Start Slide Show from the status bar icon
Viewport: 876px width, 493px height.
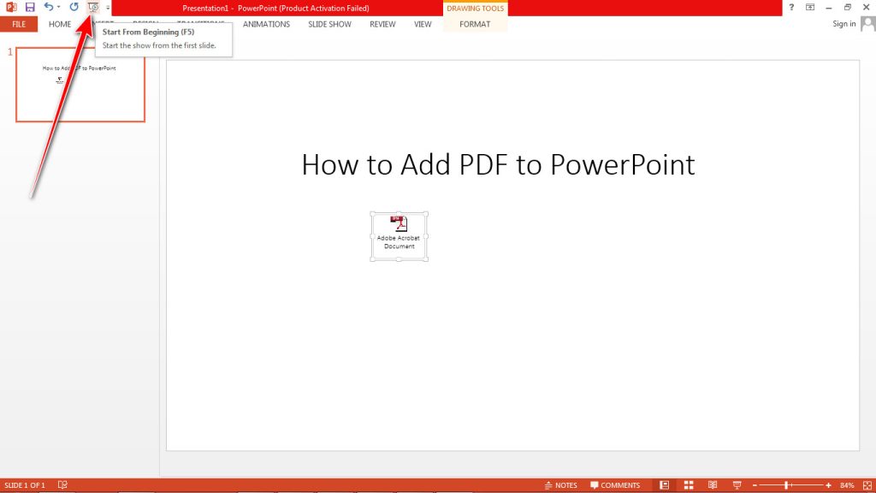pyautogui.click(x=737, y=484)
